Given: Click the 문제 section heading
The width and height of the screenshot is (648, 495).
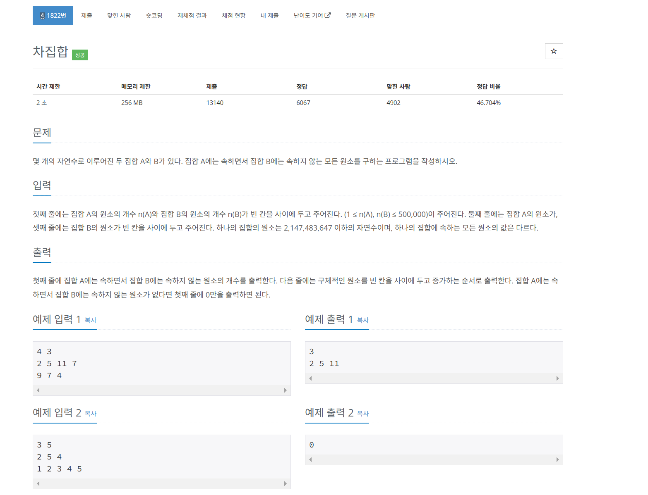Looking at the screenshot, I should click(x=42, y=133).
